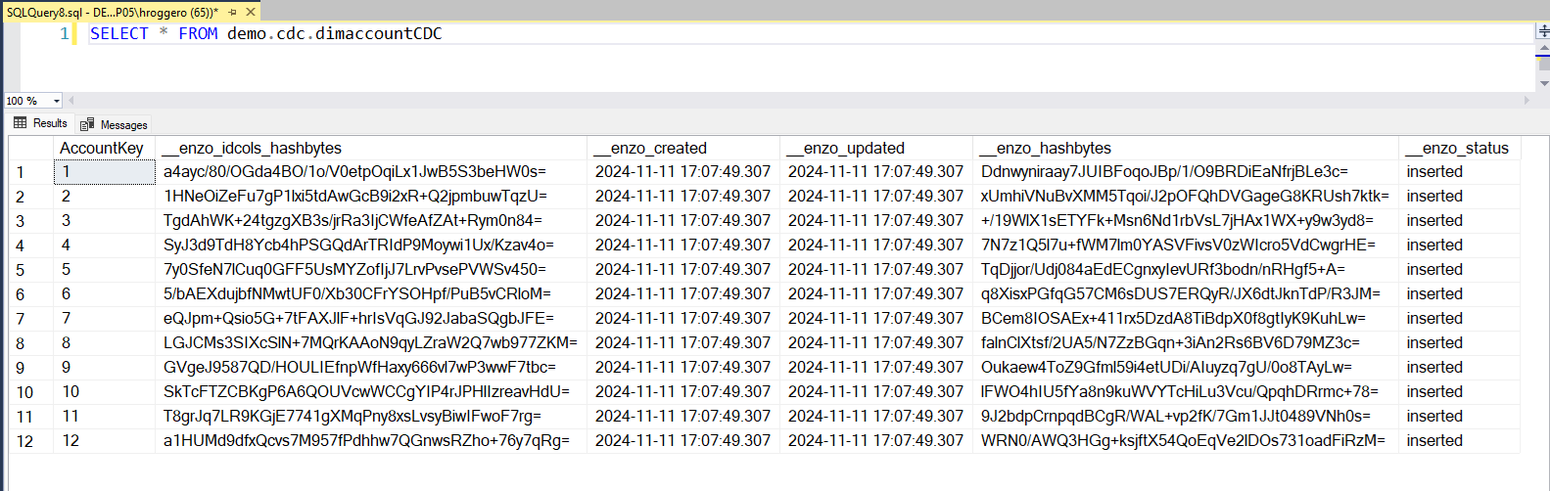Select the __enzo_hashbytes column header
The height and width of the screenshot is (491, 1550).
click(x=1185, y=148)
